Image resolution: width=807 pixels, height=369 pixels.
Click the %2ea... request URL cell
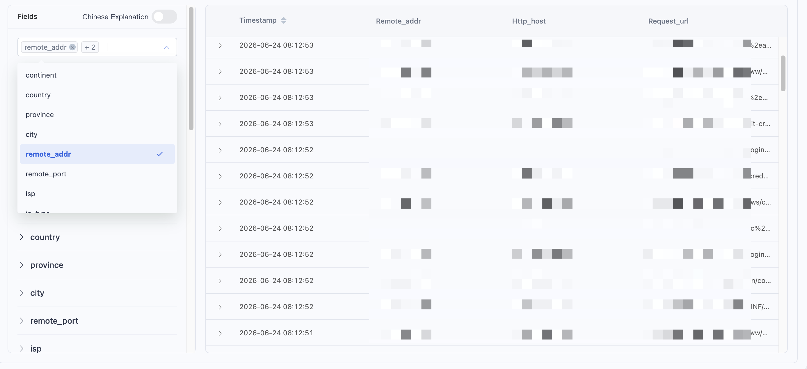[x=761, y=45]
